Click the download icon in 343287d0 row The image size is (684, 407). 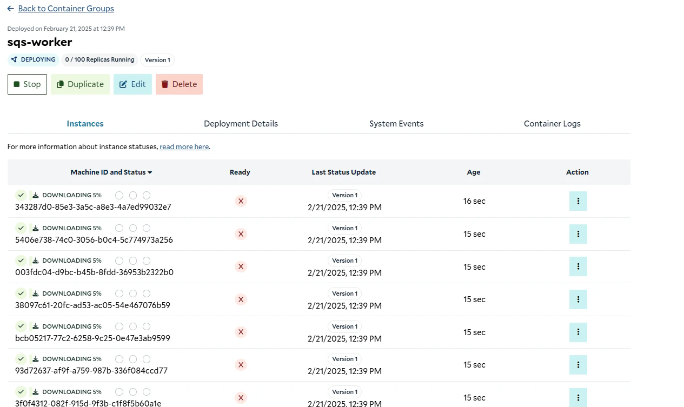pyautogui.click(x=35, y=195)
